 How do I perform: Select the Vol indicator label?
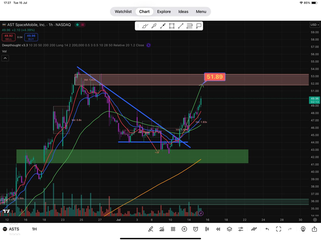coord(4,51)
